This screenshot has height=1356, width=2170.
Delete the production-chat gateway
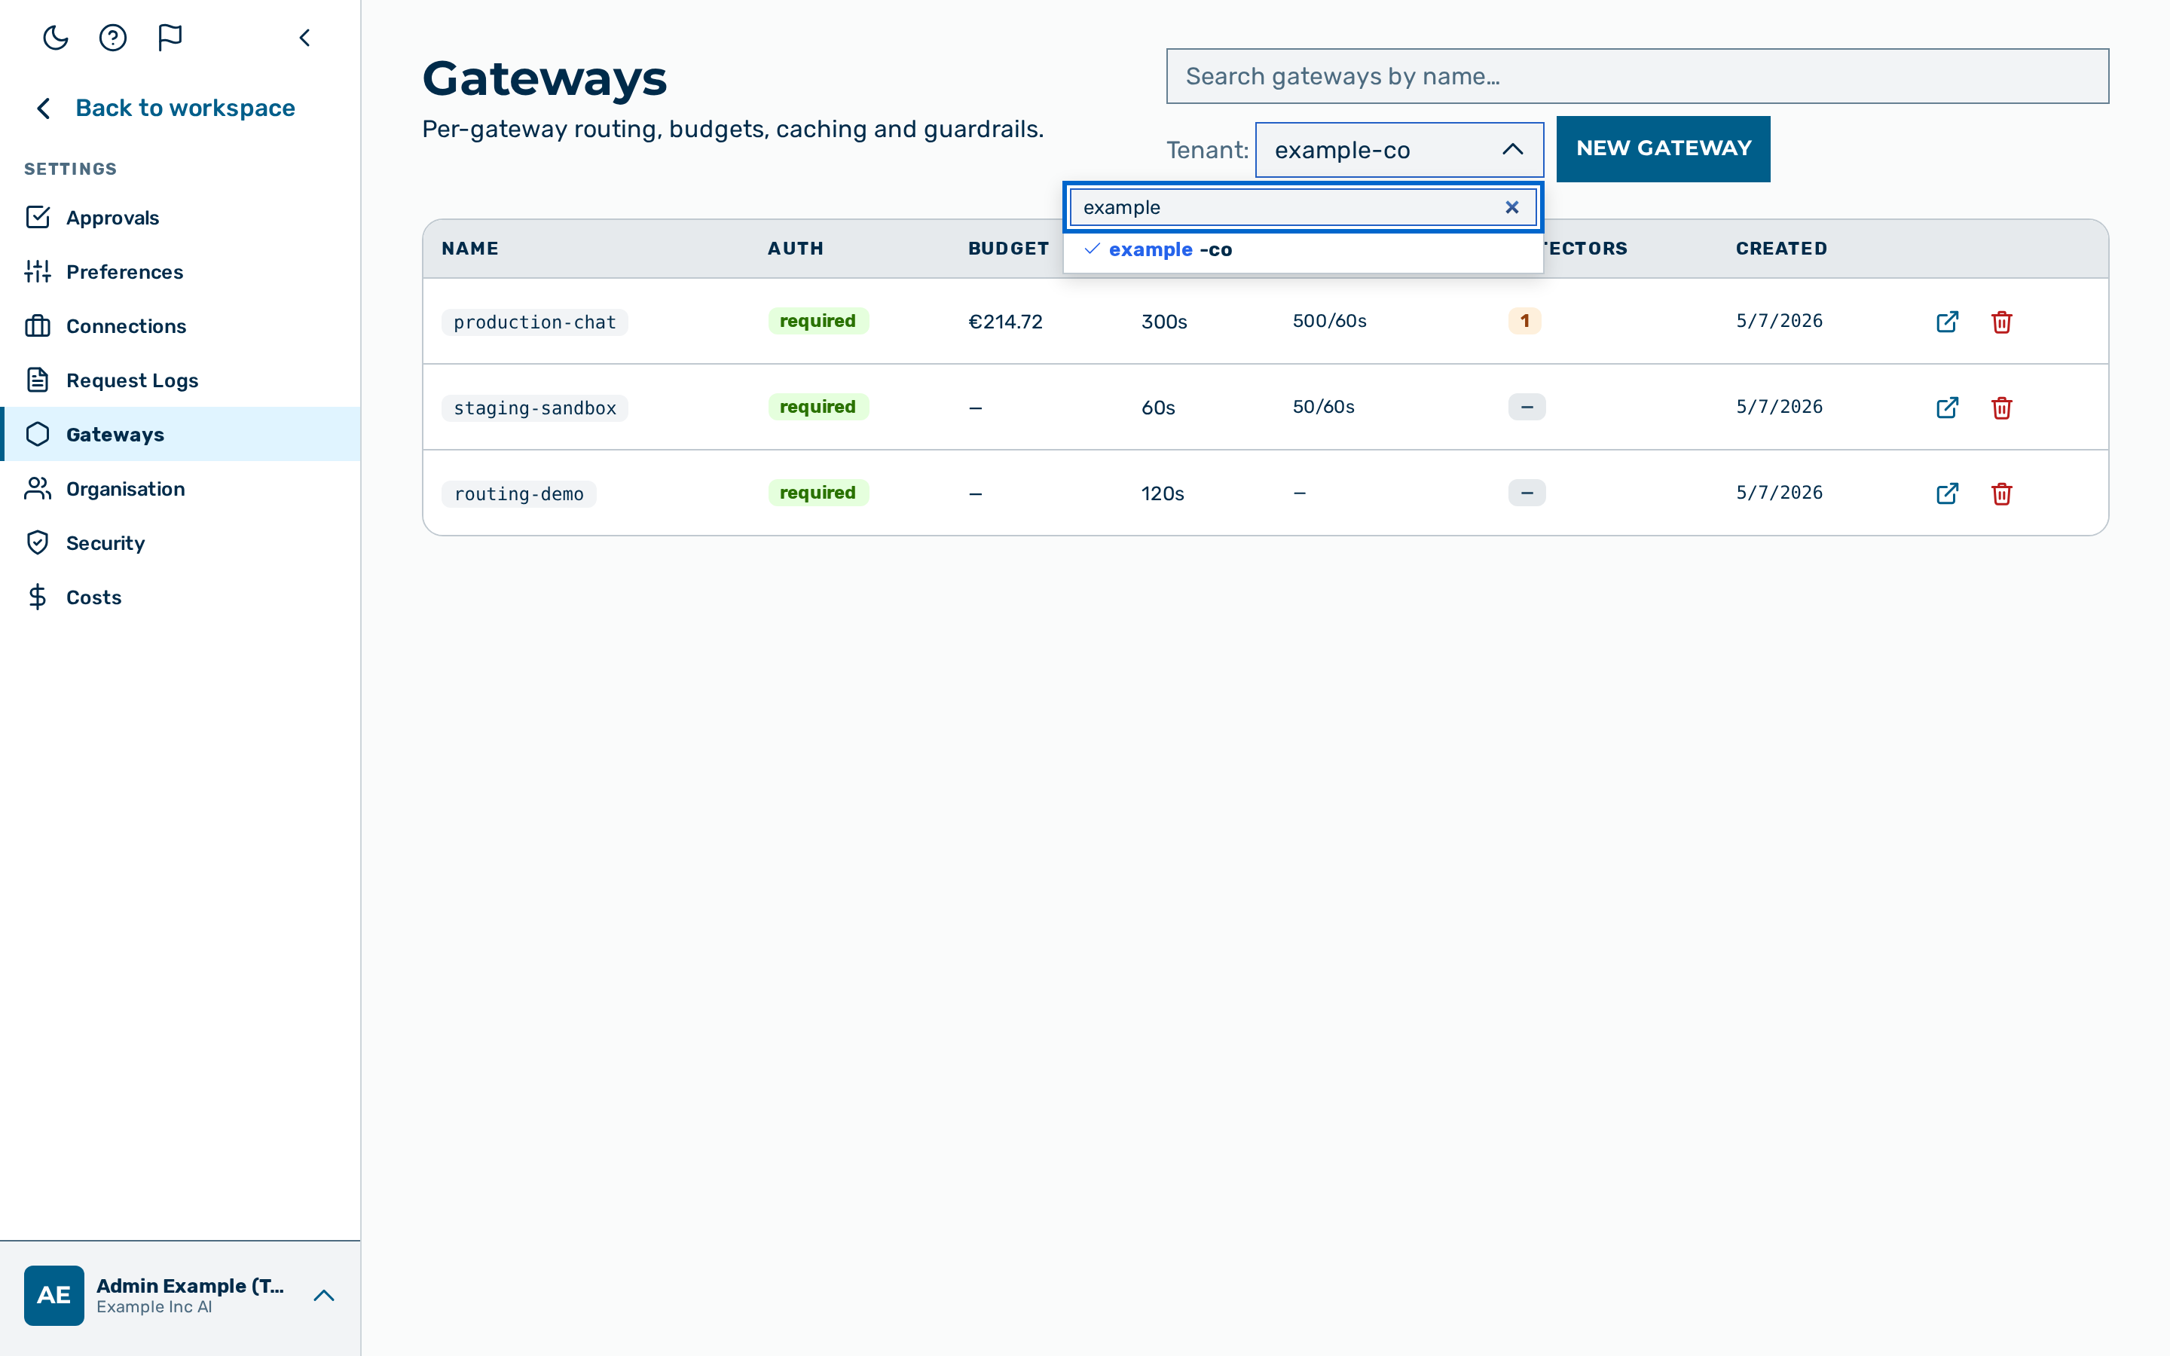[x=2001, y=321]
